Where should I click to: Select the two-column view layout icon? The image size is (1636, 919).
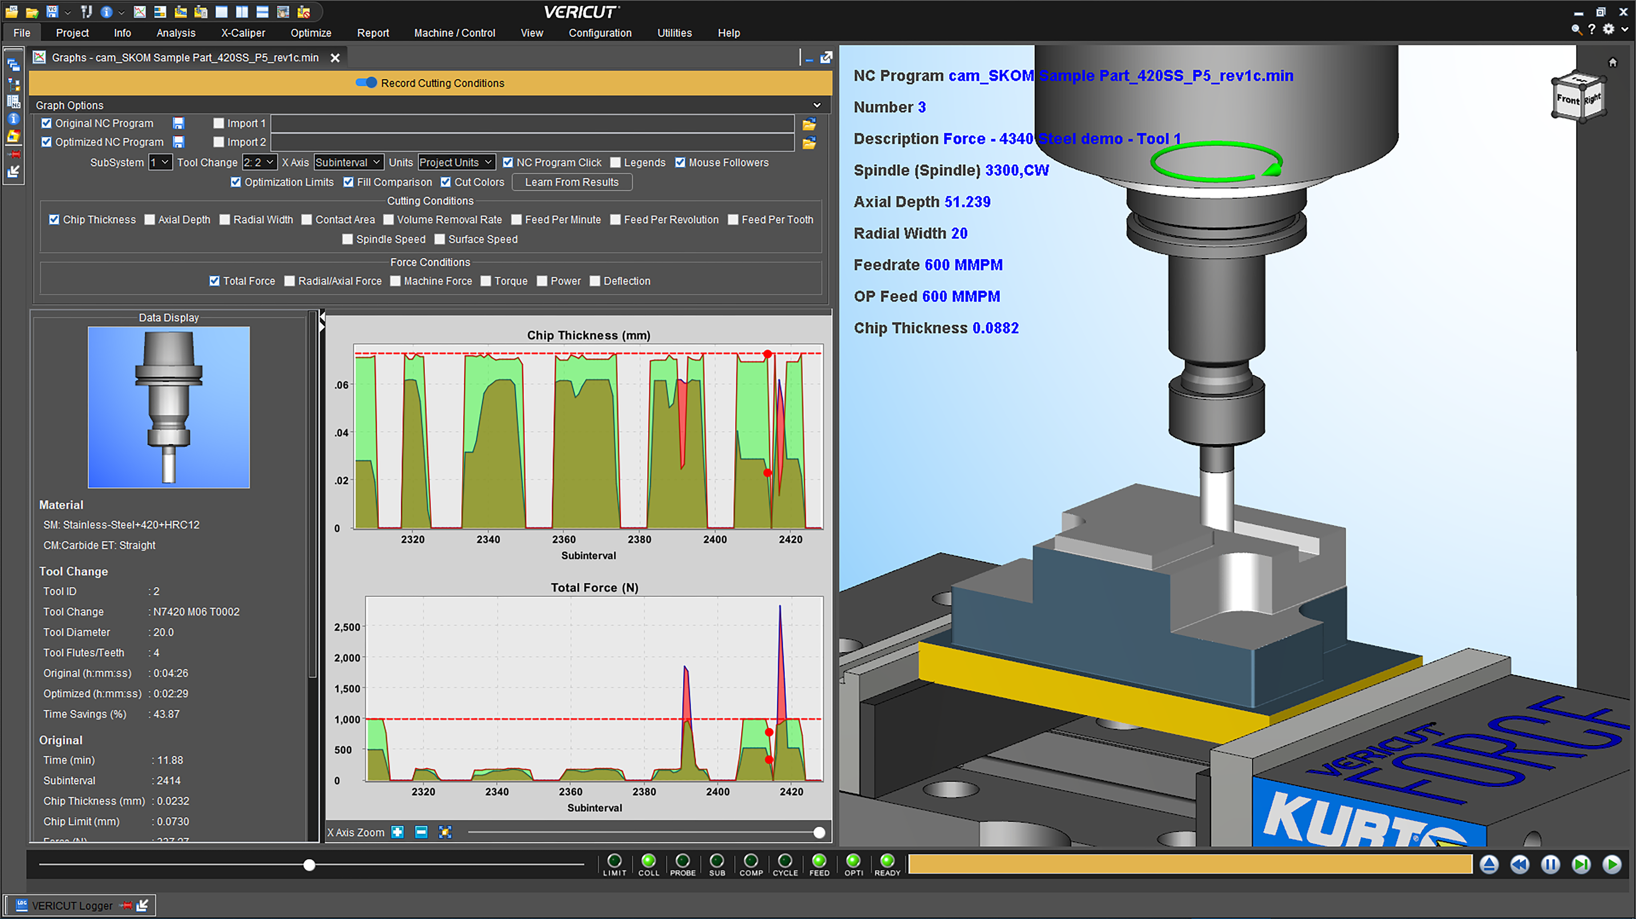241,11
